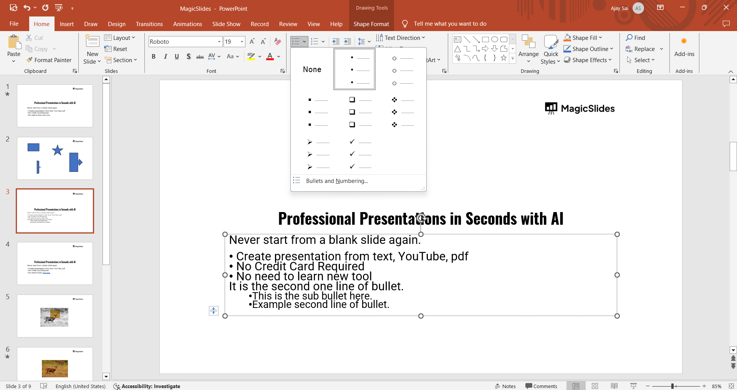Toggle Italic formatting
Screen dimensions: 737x390
point(165,56)
